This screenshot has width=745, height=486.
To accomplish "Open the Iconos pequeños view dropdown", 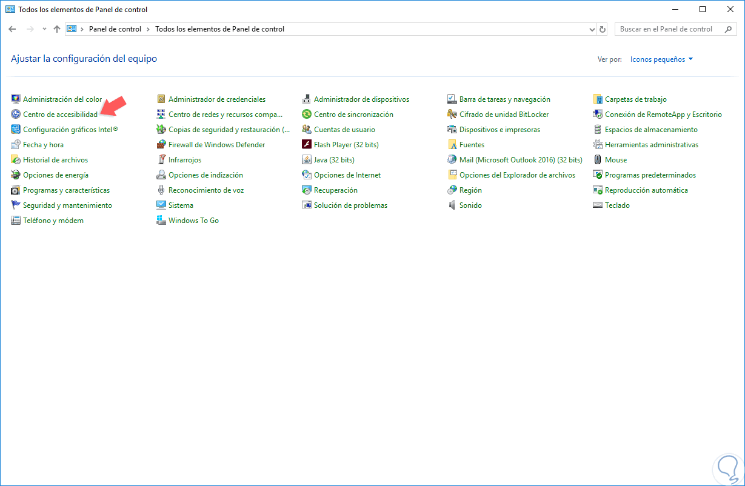I will click(x=661, y=59).
